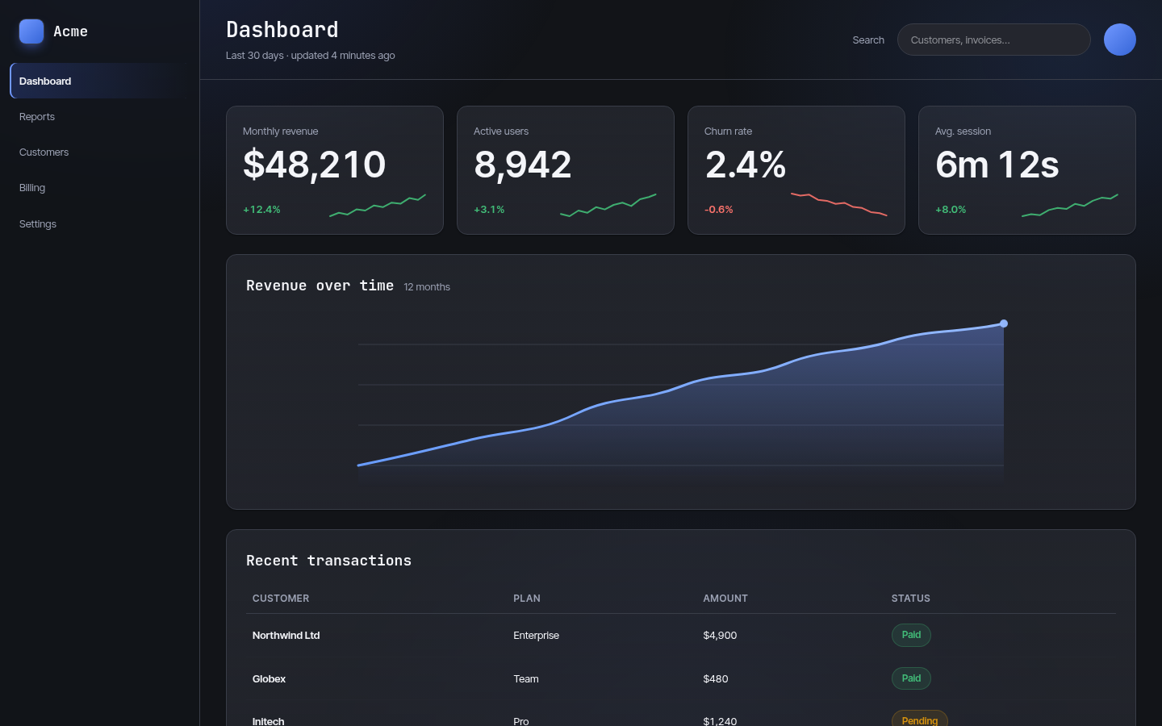This screenshot has height=726, width=1162.
Task: Click the Avg. session card
Action: pos(1027,170)
